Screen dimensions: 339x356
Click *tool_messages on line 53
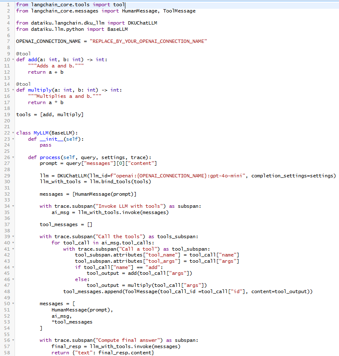pos(72,322)
